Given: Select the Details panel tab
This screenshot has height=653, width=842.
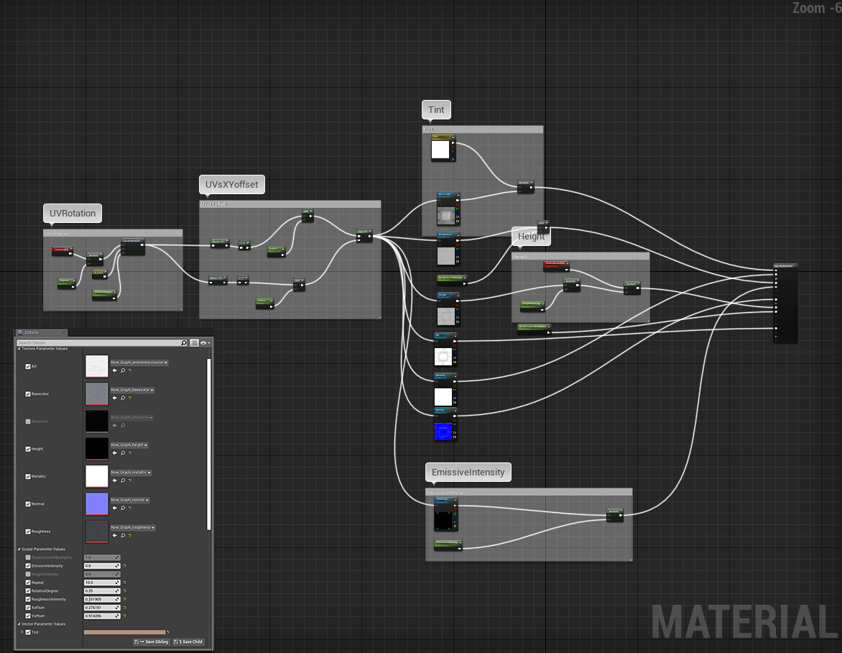Looking at the screenshot, I should pyautogui.click(x=40, y=332).
